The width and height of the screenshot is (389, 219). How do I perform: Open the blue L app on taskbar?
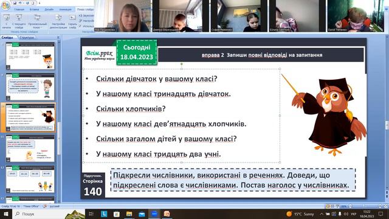[x=104, y=214]
